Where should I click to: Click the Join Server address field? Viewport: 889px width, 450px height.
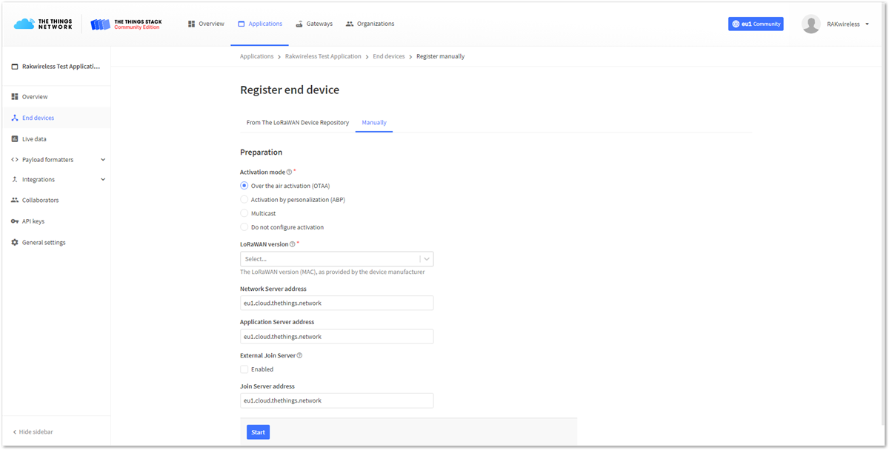click(336, 400)
